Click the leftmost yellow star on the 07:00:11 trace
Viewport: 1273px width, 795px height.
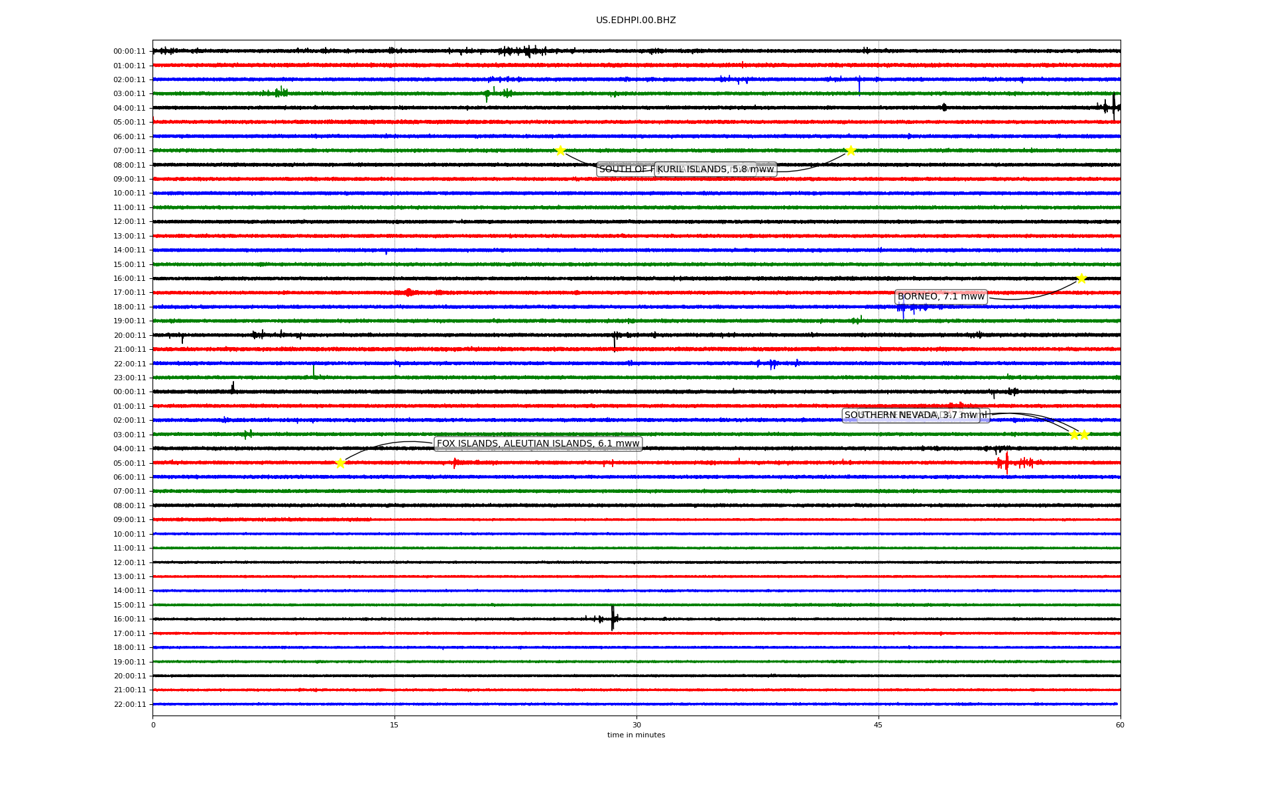[x=560, y=150]
